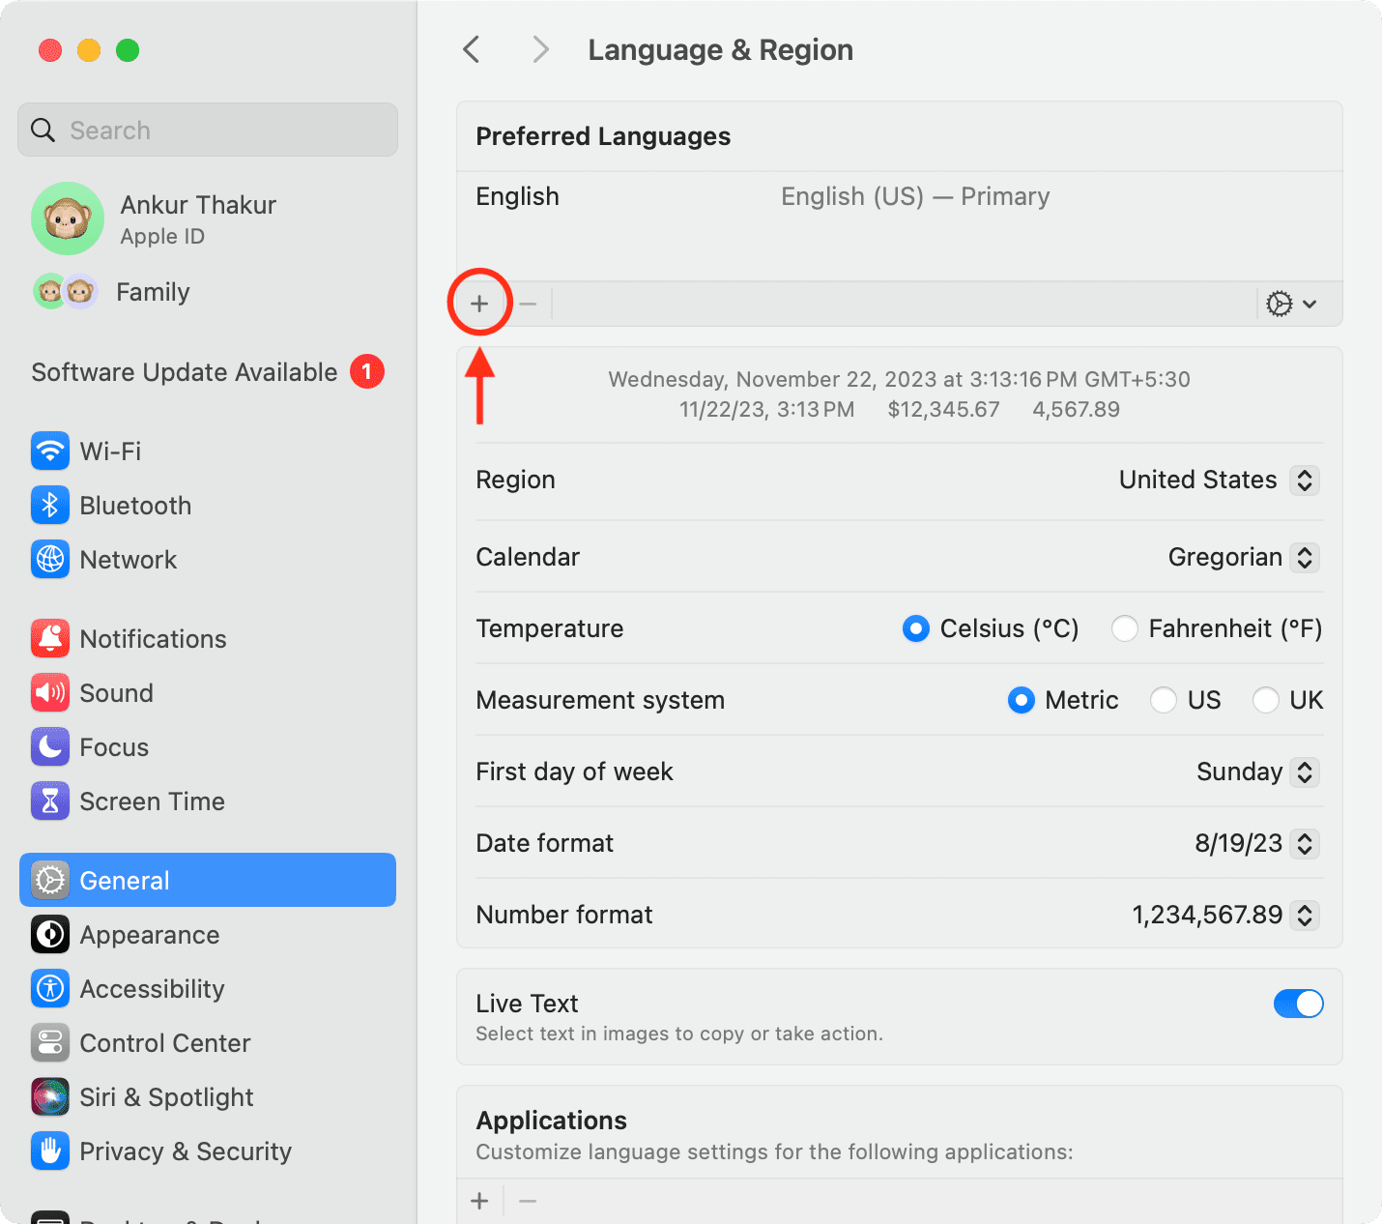
Task: Open Focus settings via moon icon
Action: click(49, 746)
